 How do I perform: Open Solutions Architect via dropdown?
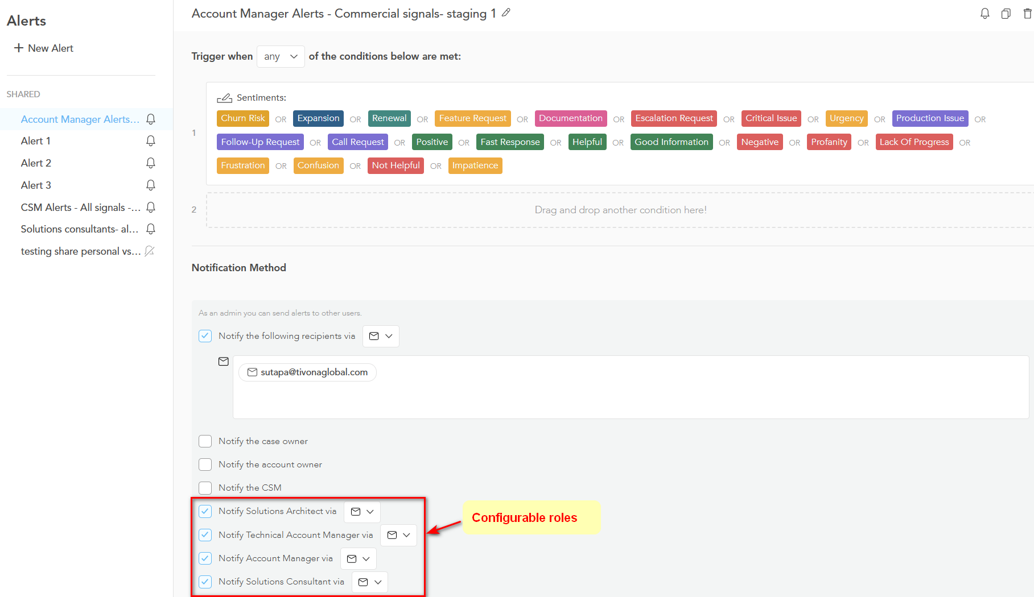pos(362,512)
